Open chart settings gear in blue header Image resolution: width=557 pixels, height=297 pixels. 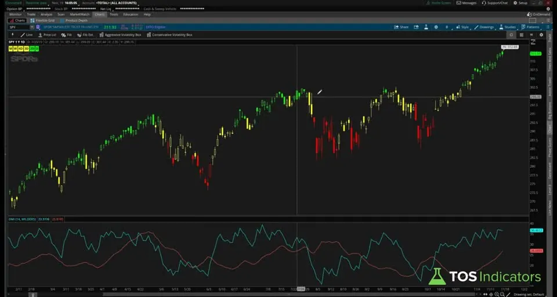point(436,27)
